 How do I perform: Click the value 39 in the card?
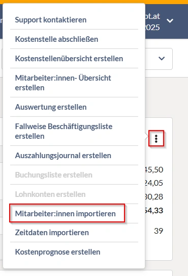pyautogui.click(x=159, y=231)
